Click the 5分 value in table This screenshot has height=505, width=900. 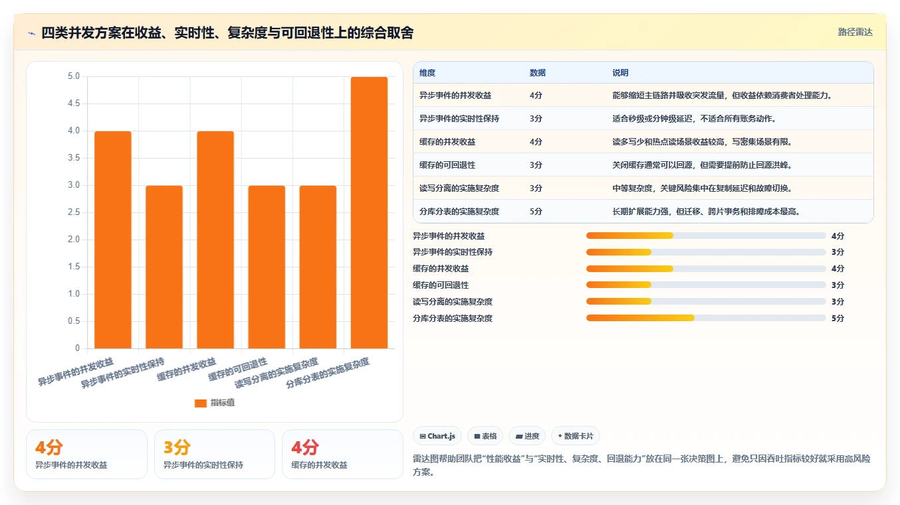(x=536, y=212)
